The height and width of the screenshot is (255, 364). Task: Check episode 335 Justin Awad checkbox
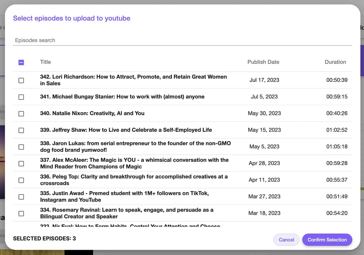tap(21, 197)
